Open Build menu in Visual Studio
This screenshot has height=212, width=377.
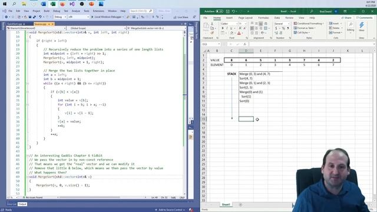tap(47, 11)
